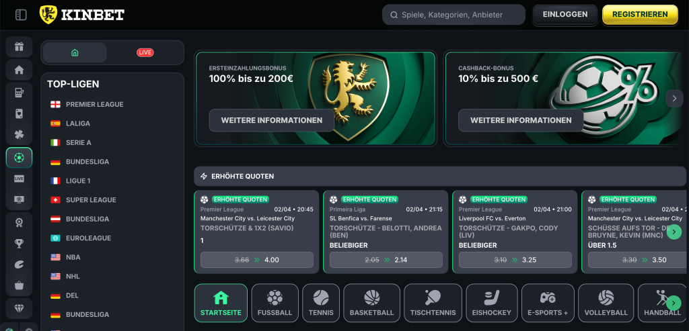Focus the Spiele, Kategorien, Anbieter search field

pyautogui.click(x=454, y=15)
